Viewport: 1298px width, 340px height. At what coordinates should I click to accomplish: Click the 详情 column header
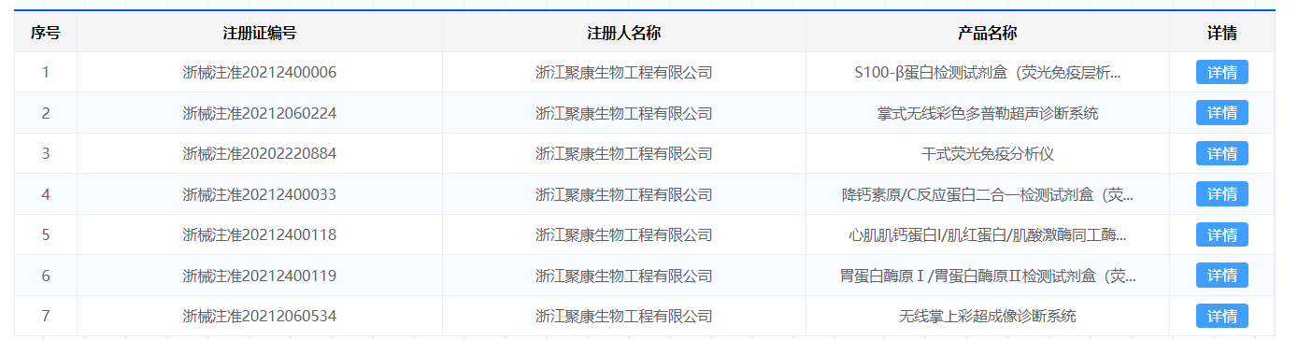click(x=1221, y=33)
